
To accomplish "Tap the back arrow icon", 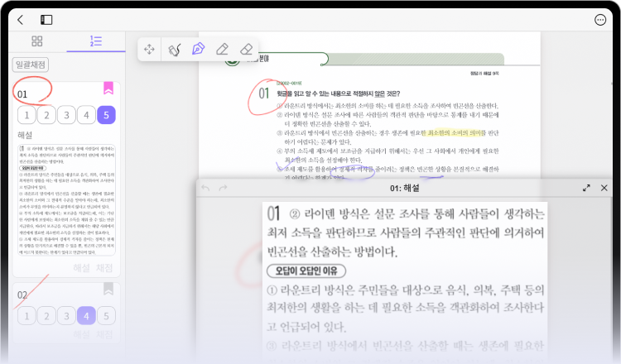I will tap(20, 19).
